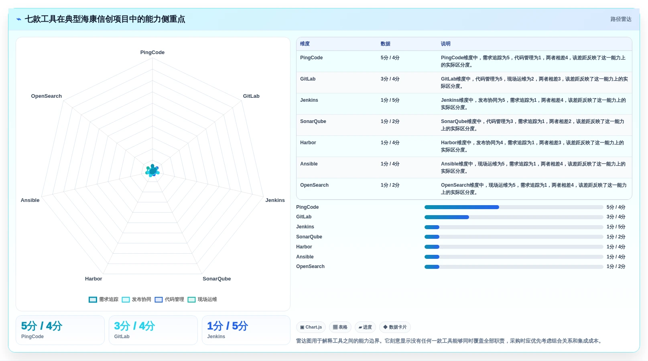Select the SonarQube table row name

[x=313, y=121]
